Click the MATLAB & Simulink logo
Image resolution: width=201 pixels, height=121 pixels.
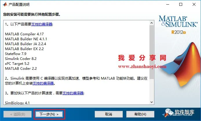[178, 21]
